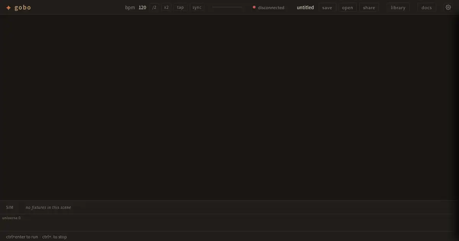
Task: Click the gobo app name
Action: coord(23,8)
